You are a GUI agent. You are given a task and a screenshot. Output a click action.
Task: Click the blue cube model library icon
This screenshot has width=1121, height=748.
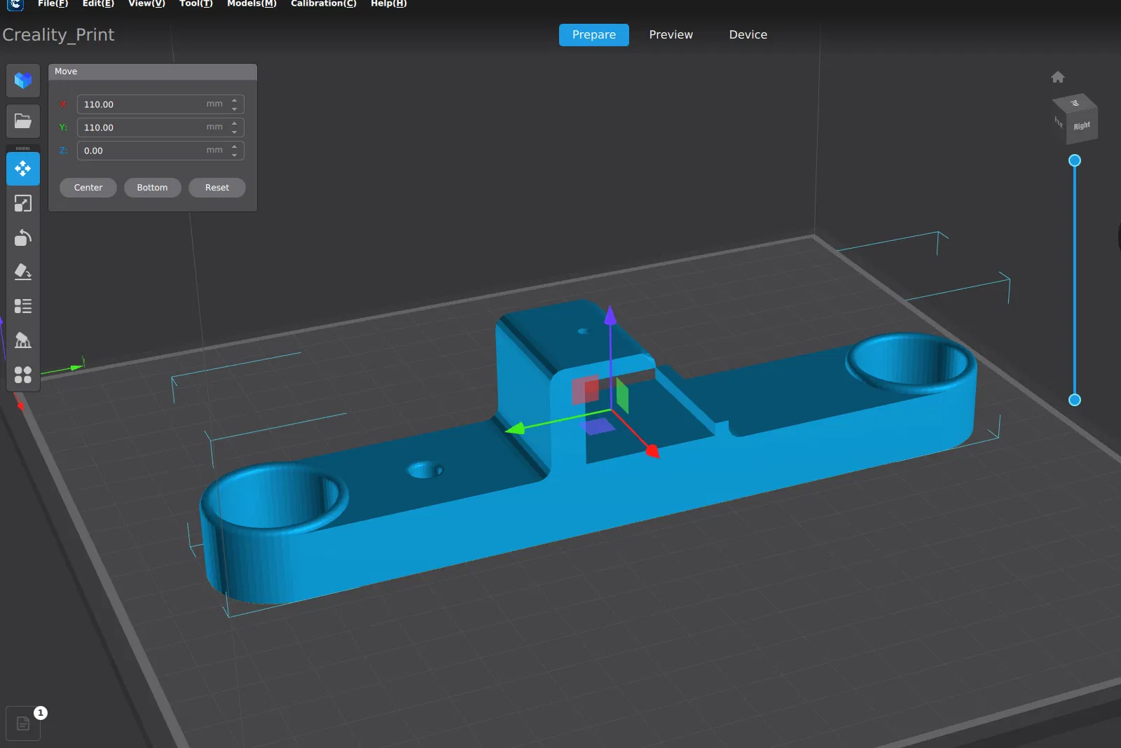23,81
